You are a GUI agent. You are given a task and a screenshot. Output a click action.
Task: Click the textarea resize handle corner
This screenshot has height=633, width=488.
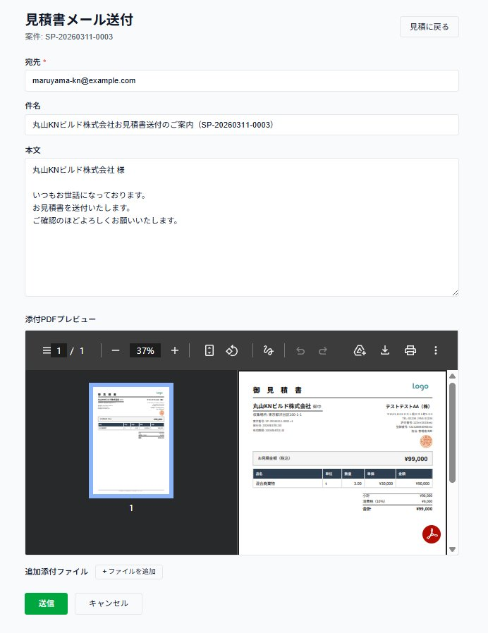tap(455, 293)
